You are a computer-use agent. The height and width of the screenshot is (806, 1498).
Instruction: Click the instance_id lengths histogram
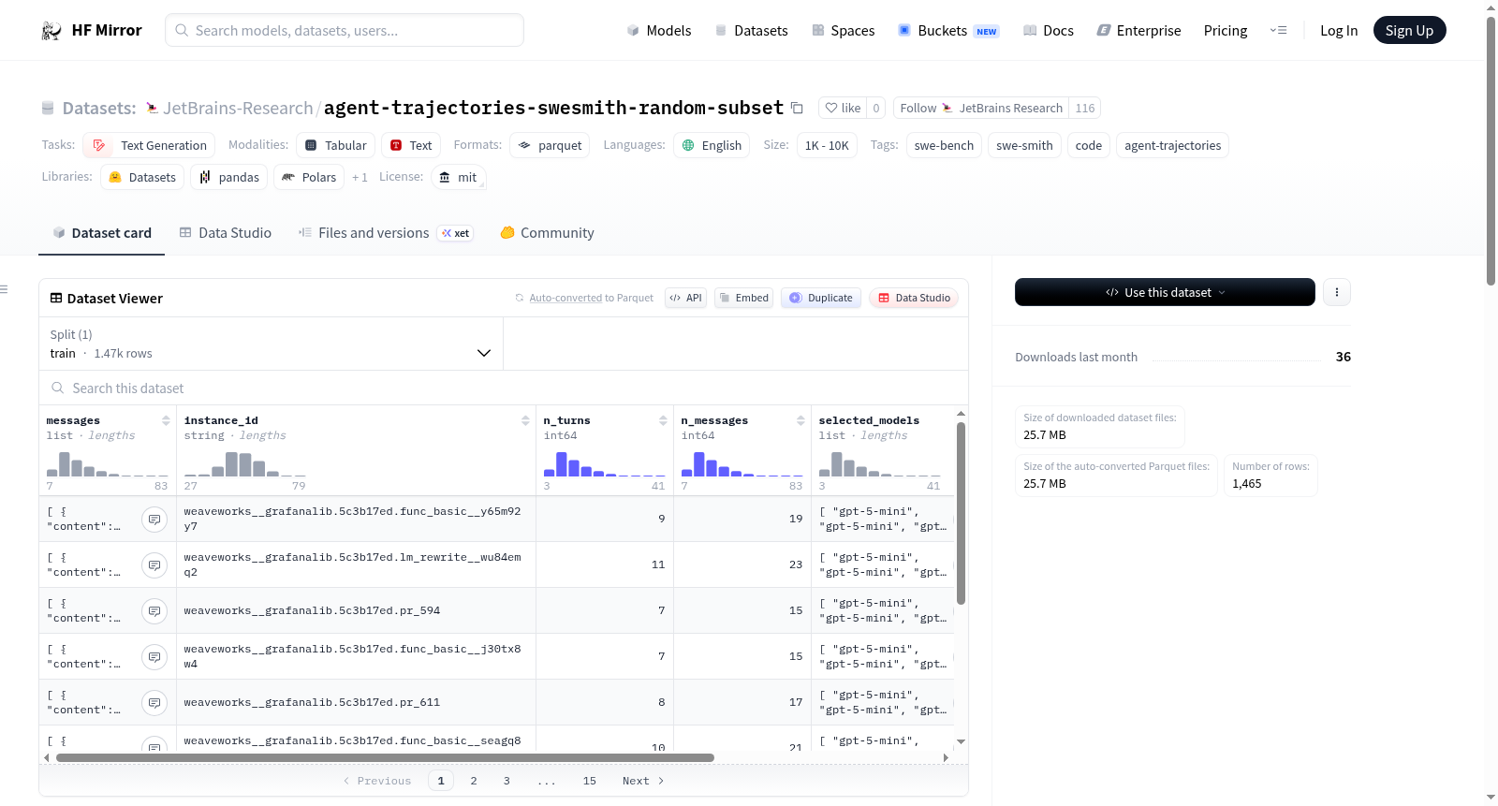coord(245,464)
